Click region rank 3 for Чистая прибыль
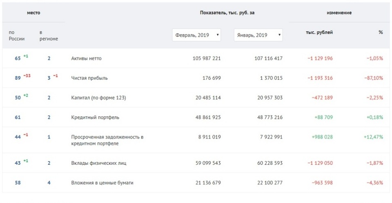392x203 pixels. click(49, 78)
